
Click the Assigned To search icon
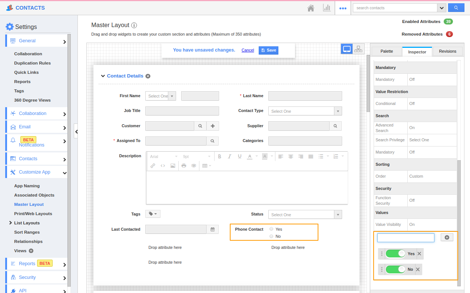coord(212,141)
